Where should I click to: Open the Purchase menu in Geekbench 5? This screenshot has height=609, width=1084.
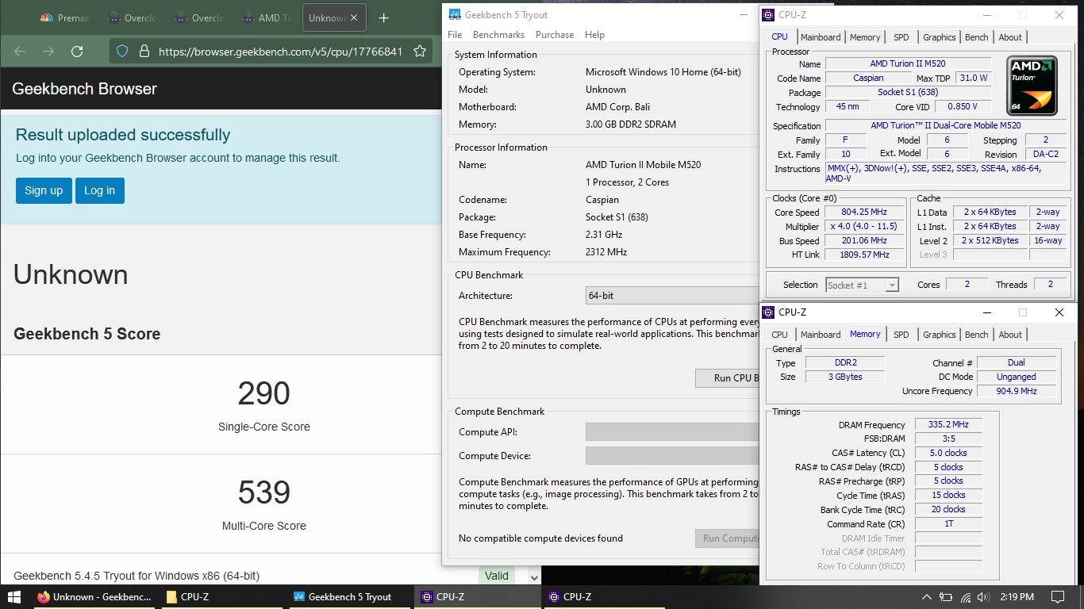pos(555,35)
